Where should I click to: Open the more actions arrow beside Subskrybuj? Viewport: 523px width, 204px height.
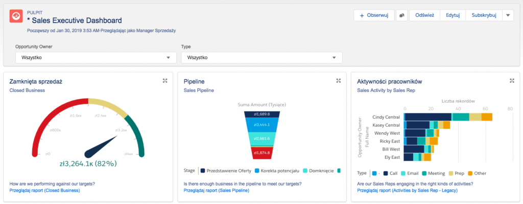click(x=508, y=16)
